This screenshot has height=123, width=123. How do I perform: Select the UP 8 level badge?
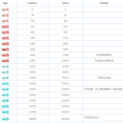click(x=5, y=49)
